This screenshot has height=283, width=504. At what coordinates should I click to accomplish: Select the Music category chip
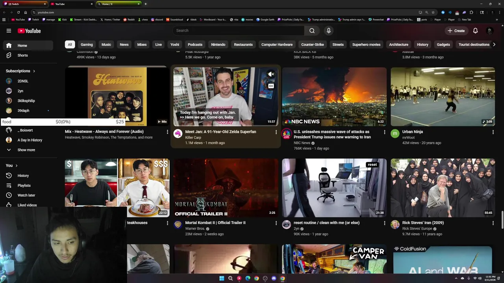[x=106, y=44]
